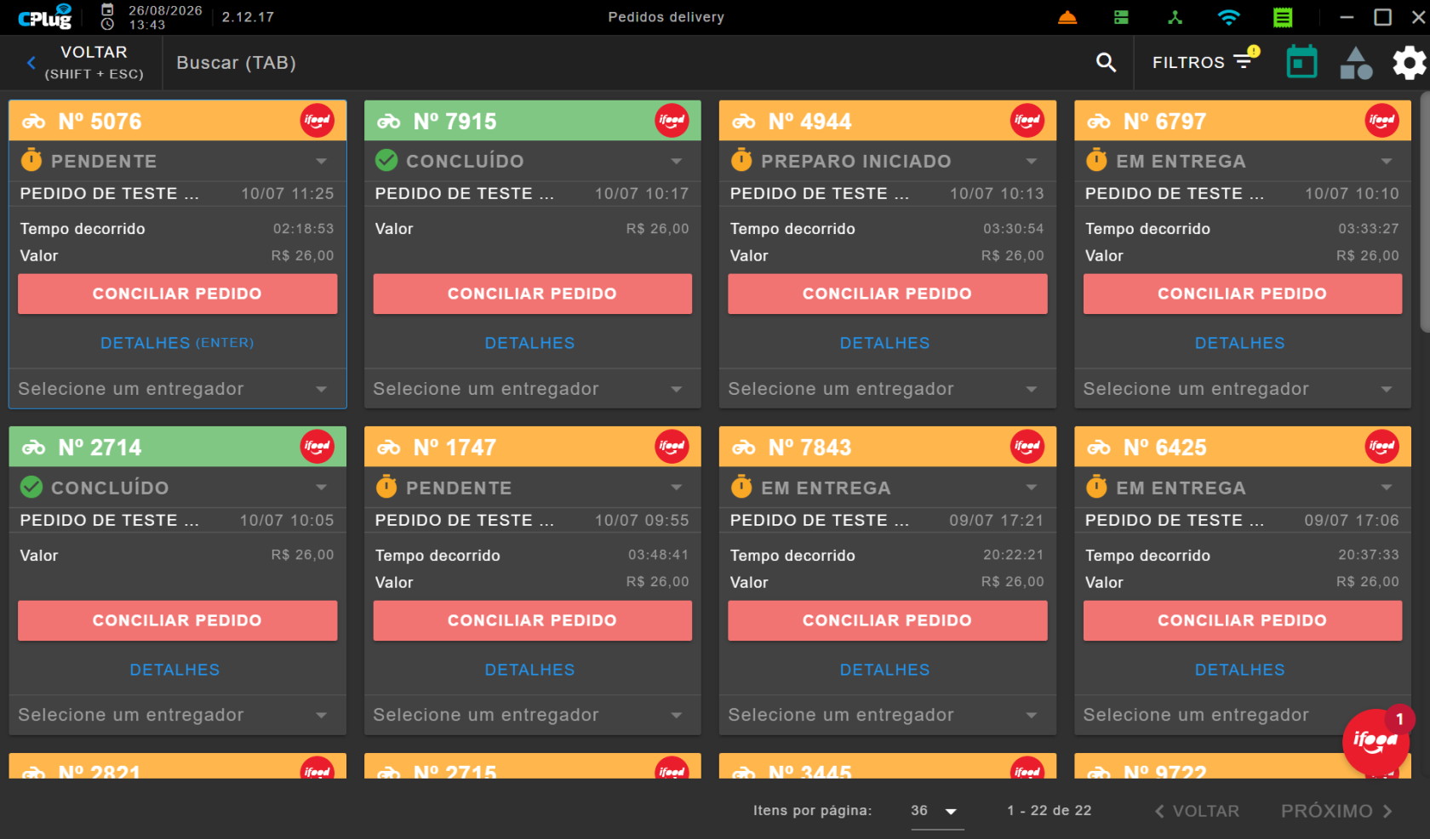1430x839 pixels.
Task: Click the pagination VOLTAR button
Action: (x=1197, y=811)
